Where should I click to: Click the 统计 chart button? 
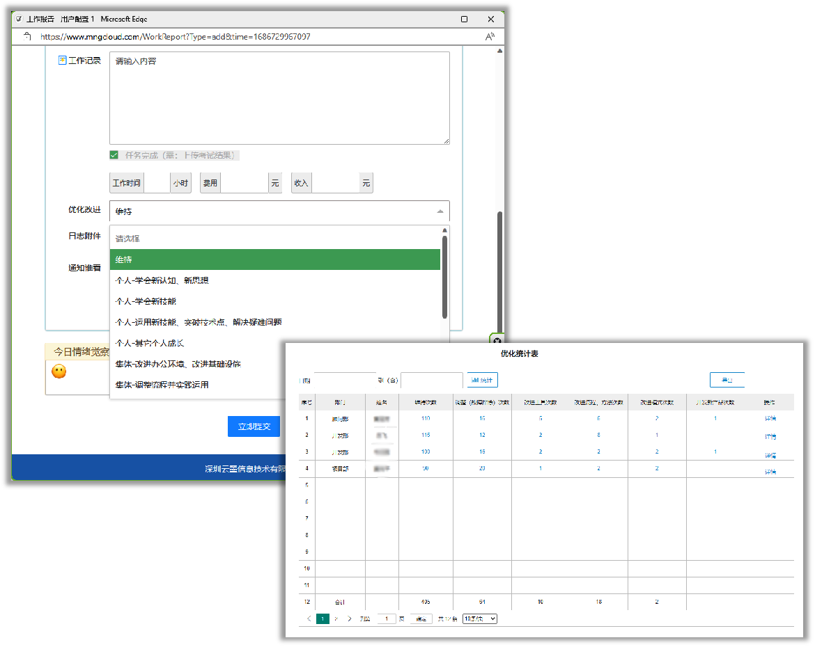482,380
